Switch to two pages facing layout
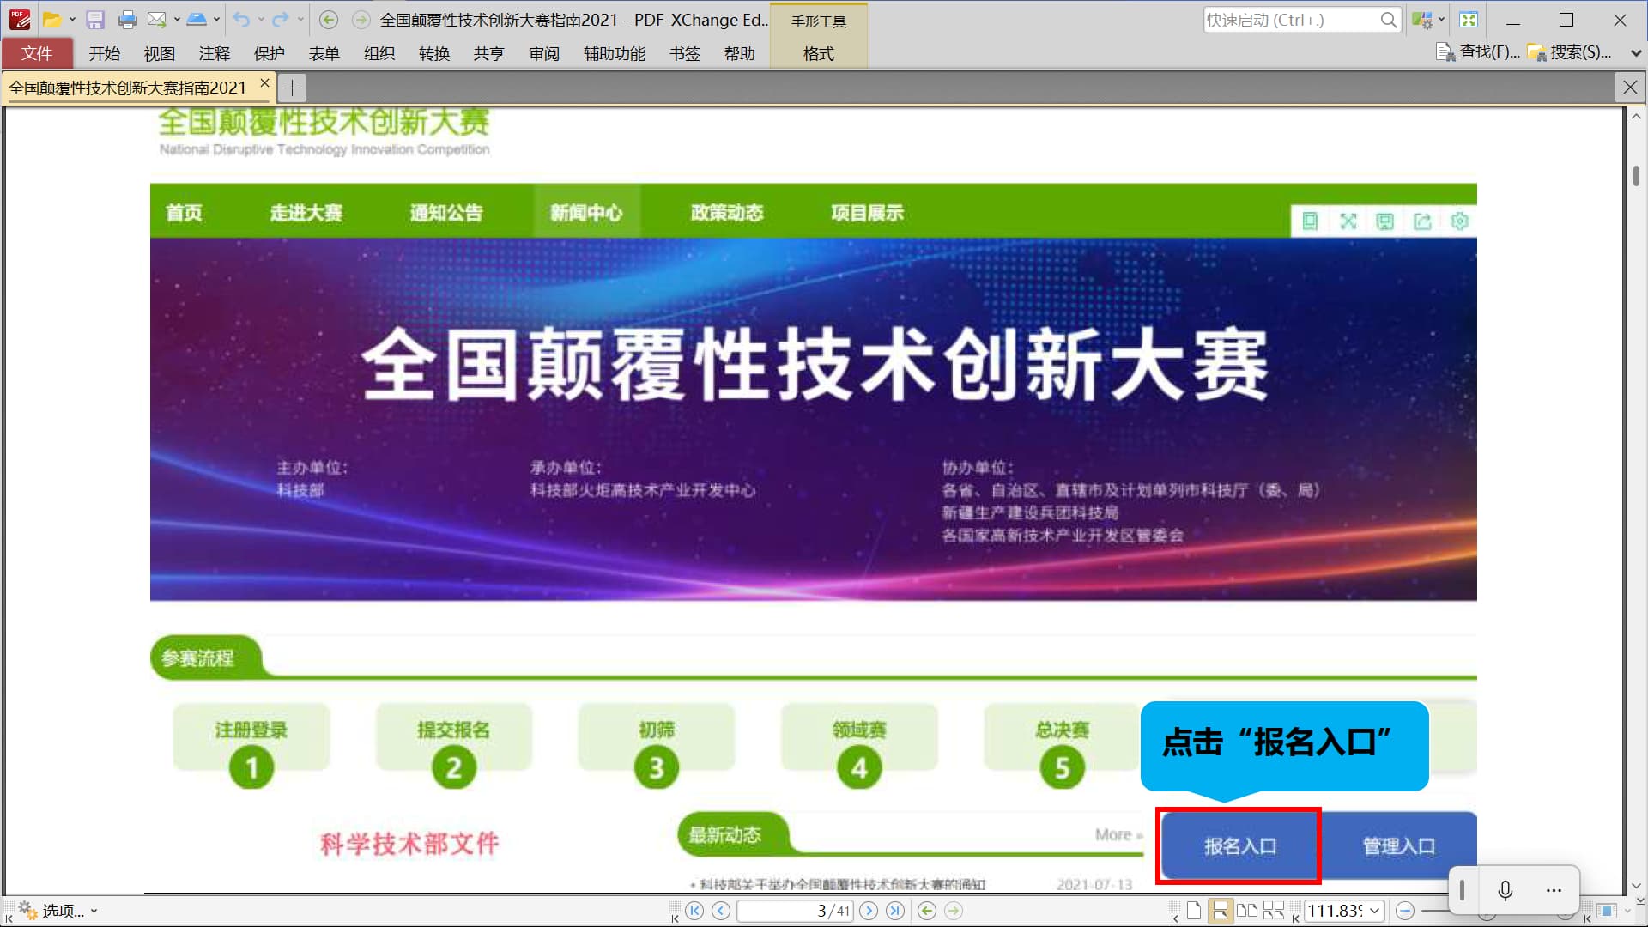 (x=1247, y=911)
